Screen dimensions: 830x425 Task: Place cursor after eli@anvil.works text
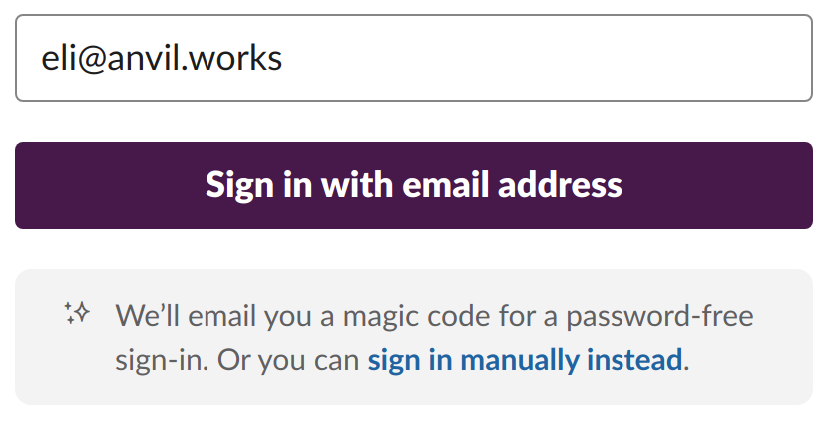coord(284,58)
